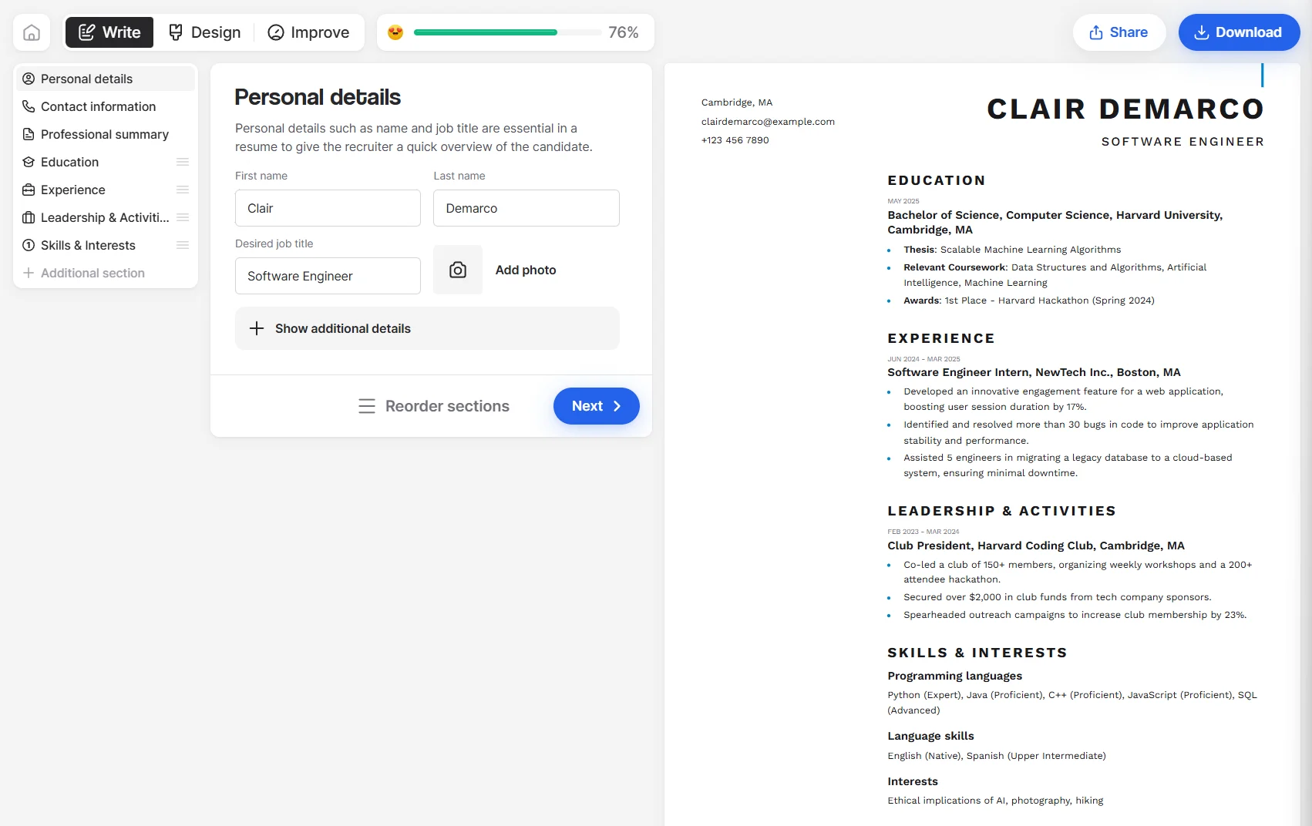Viewport: 1312px width, 826px height.
Task: Click the home icon in top left
Action: tap(32, 32)
